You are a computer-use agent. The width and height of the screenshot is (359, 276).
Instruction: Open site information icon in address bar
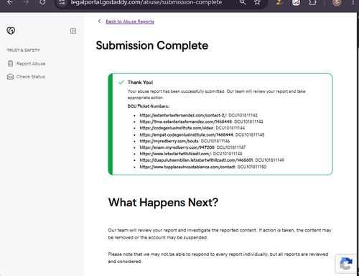tap(62, 2)
